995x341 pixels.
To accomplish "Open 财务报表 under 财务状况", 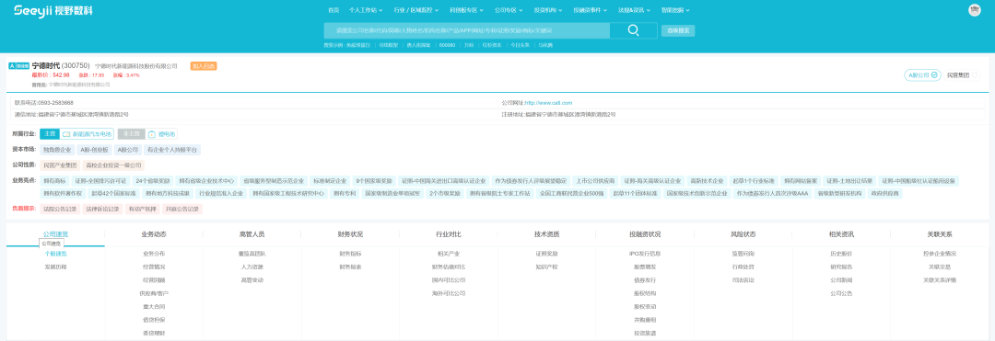I will 350,267.
